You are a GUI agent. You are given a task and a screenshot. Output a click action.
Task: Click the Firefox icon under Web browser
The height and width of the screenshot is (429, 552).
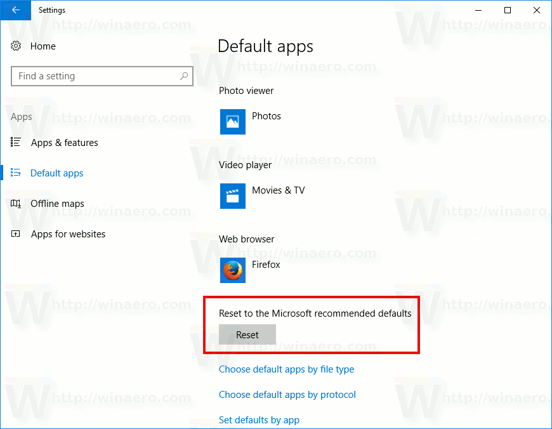click(x=232, y=270)
